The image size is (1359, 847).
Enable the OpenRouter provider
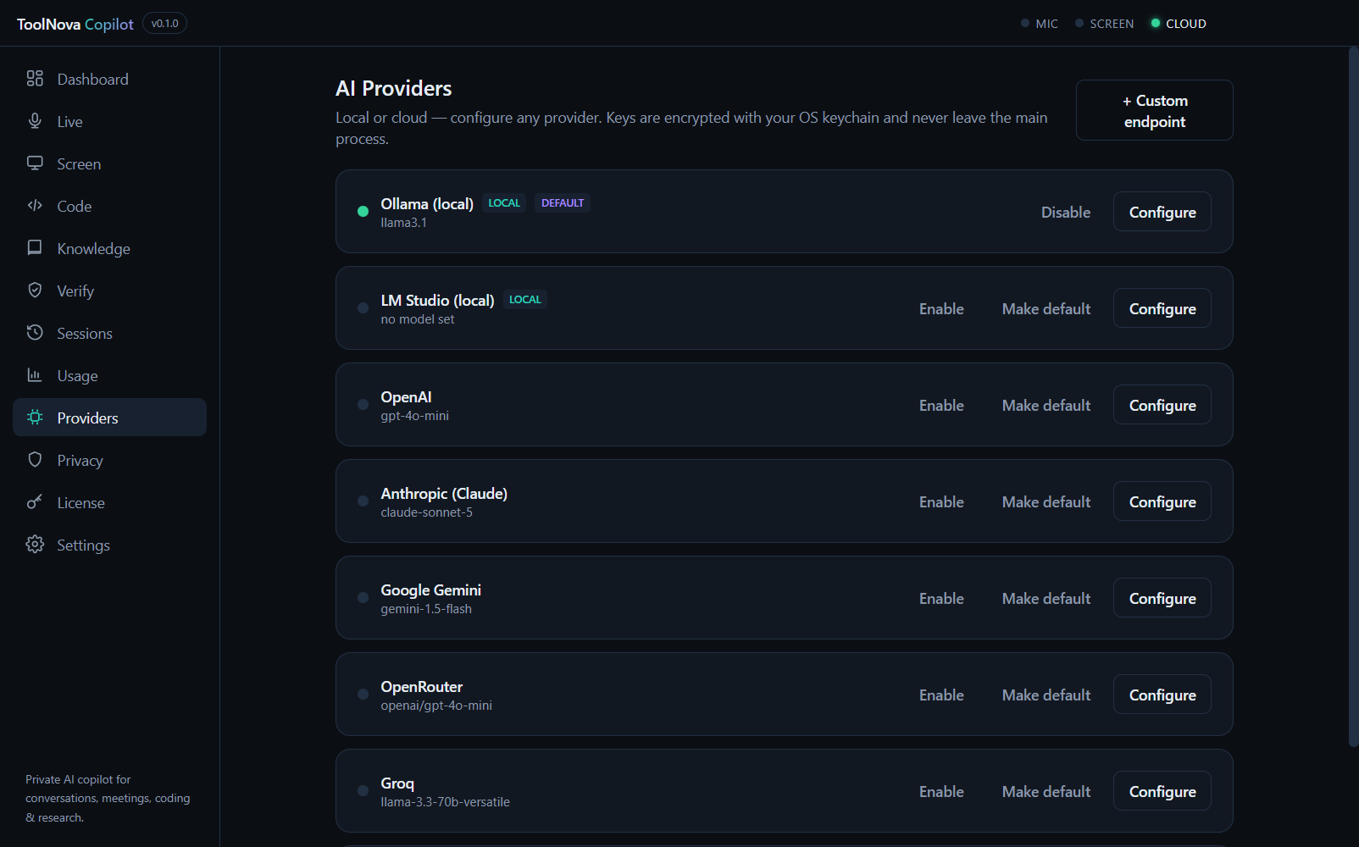[941, 695]
